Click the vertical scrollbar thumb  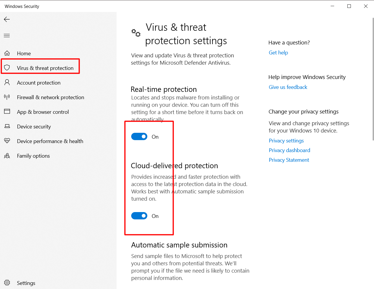pos(373,79)
